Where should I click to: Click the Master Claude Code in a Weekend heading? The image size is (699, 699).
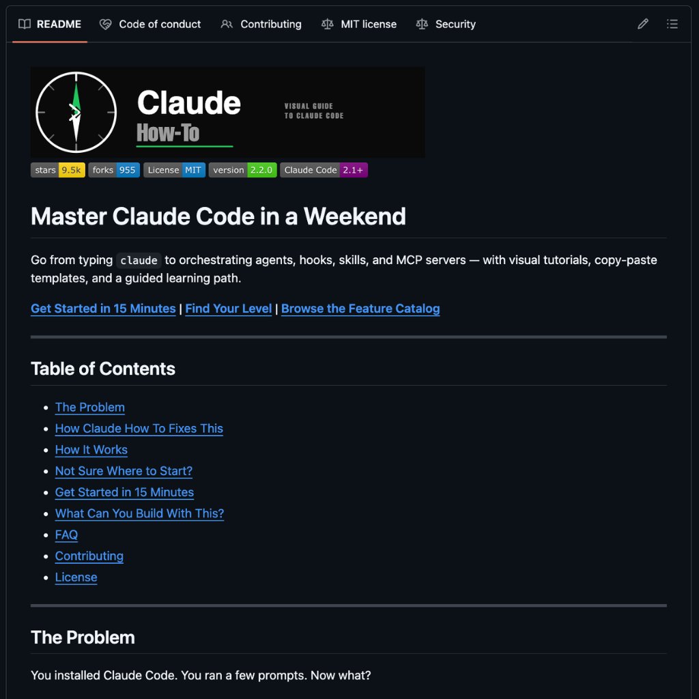pos(218,216)
